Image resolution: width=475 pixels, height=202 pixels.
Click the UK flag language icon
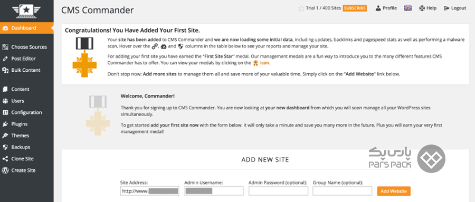click(408, 8)
